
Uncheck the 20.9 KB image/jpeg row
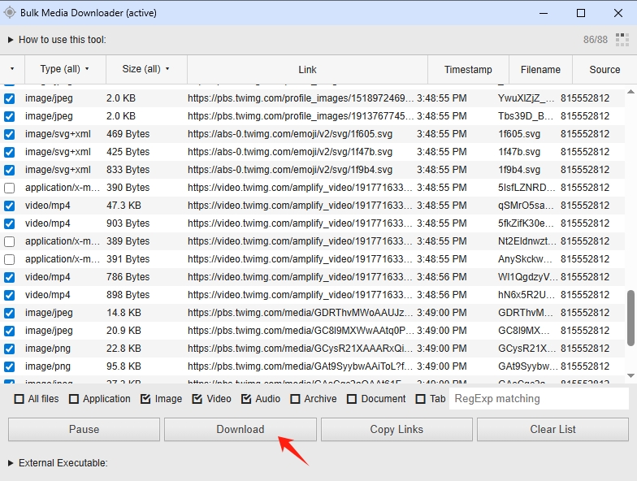[x=10, y=331]
